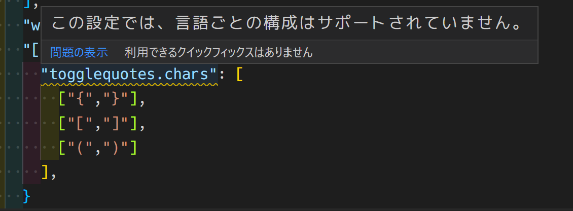Click the comma after the square-bracket pair

pyautogui.click(x=142, y=127)
